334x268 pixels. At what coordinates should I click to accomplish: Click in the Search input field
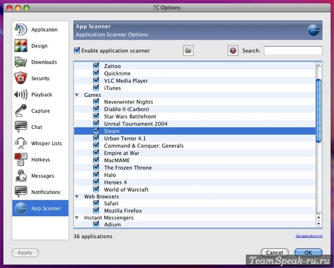293,51
